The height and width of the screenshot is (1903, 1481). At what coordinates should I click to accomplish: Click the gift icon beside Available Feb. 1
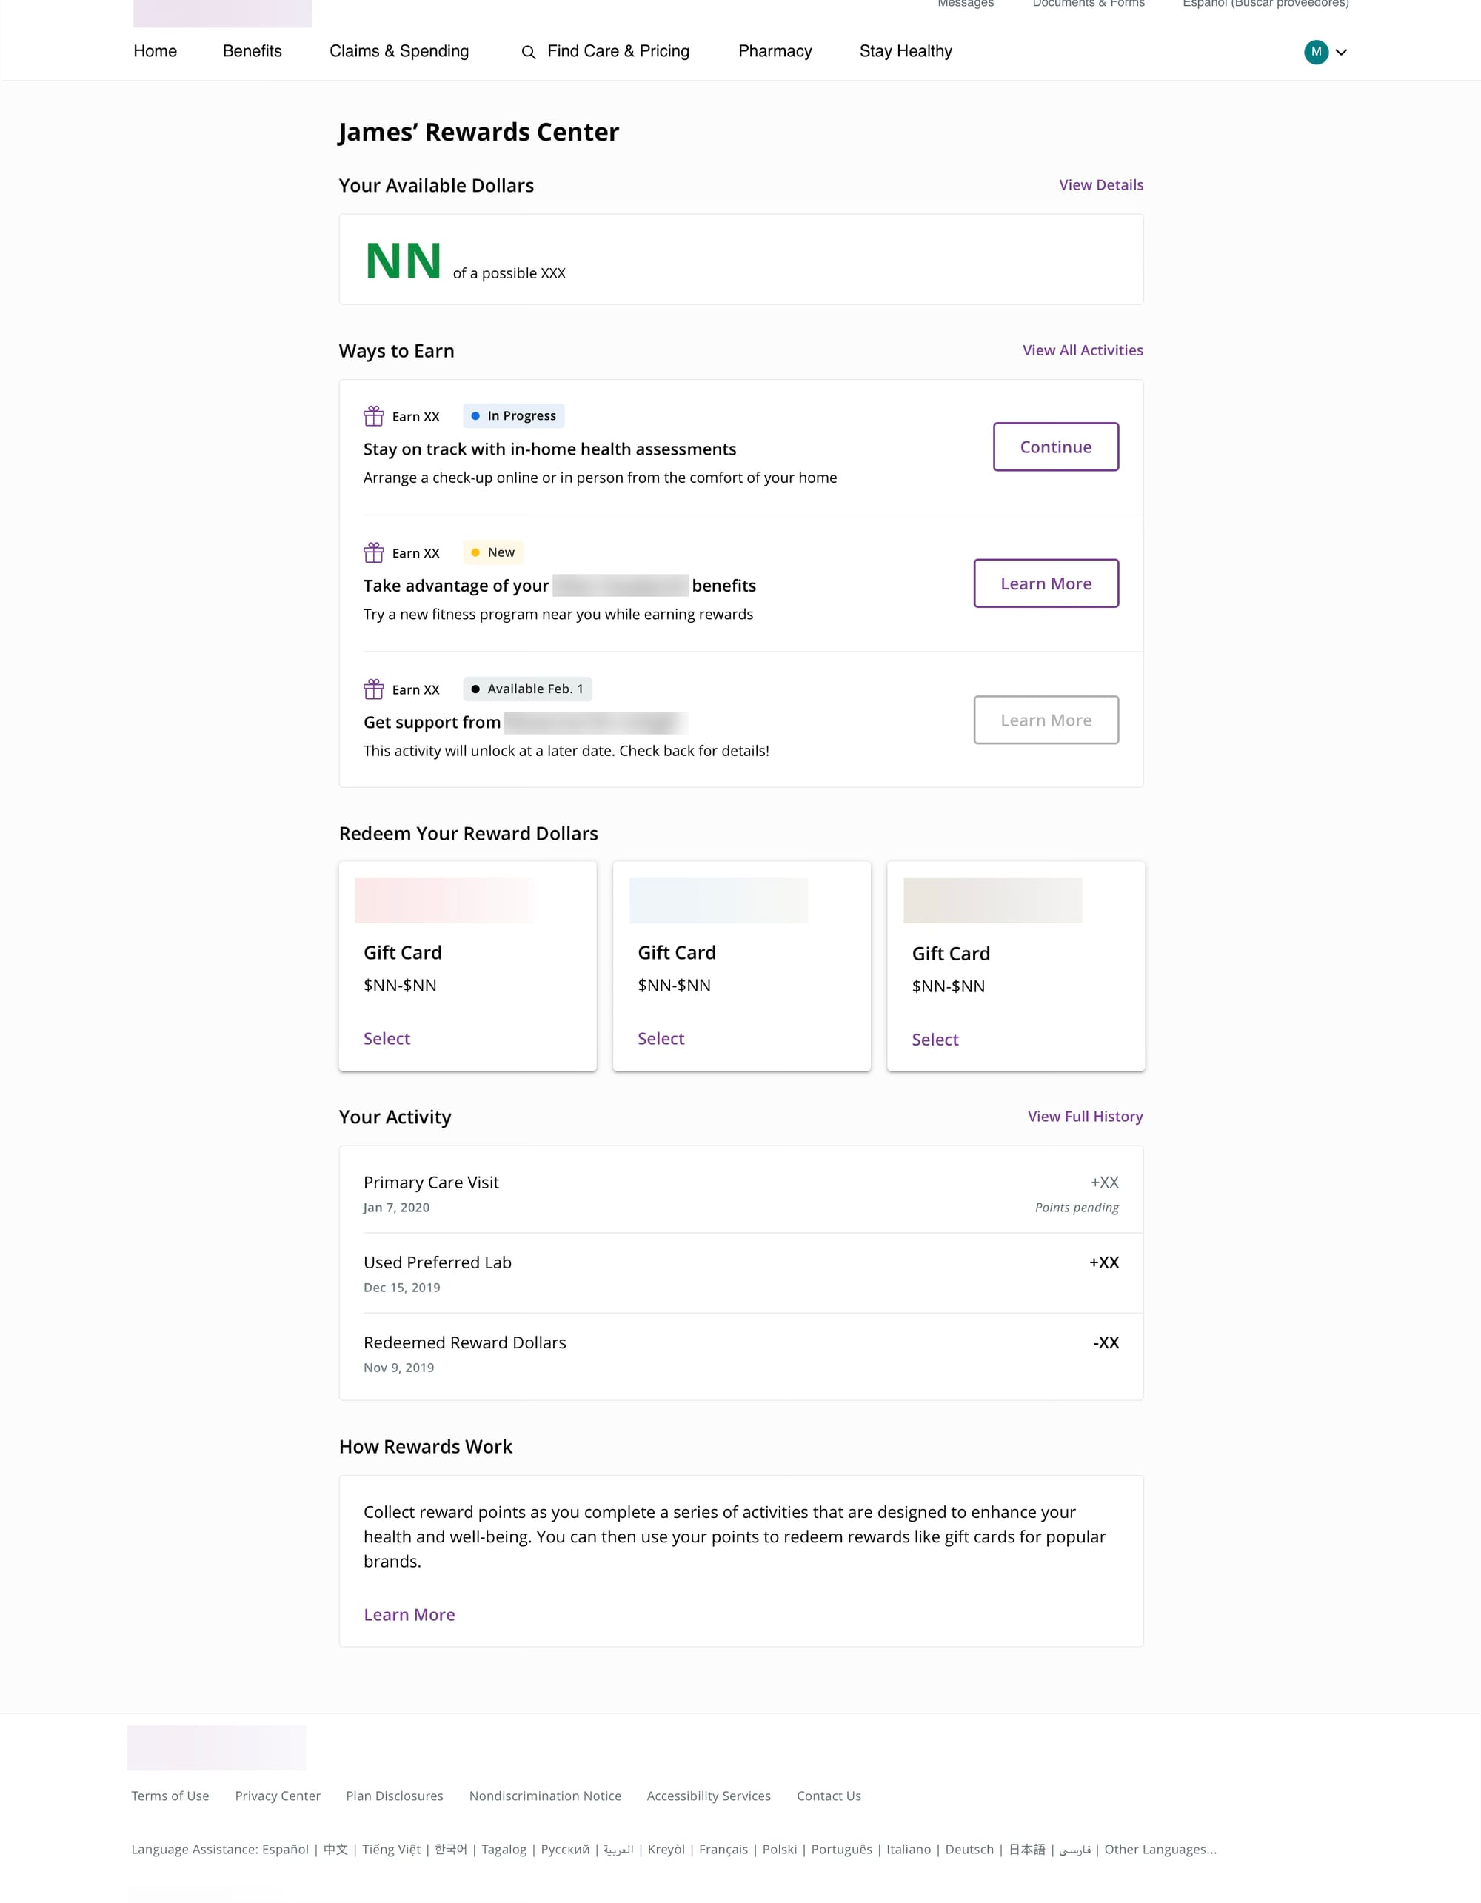(374, 689)
